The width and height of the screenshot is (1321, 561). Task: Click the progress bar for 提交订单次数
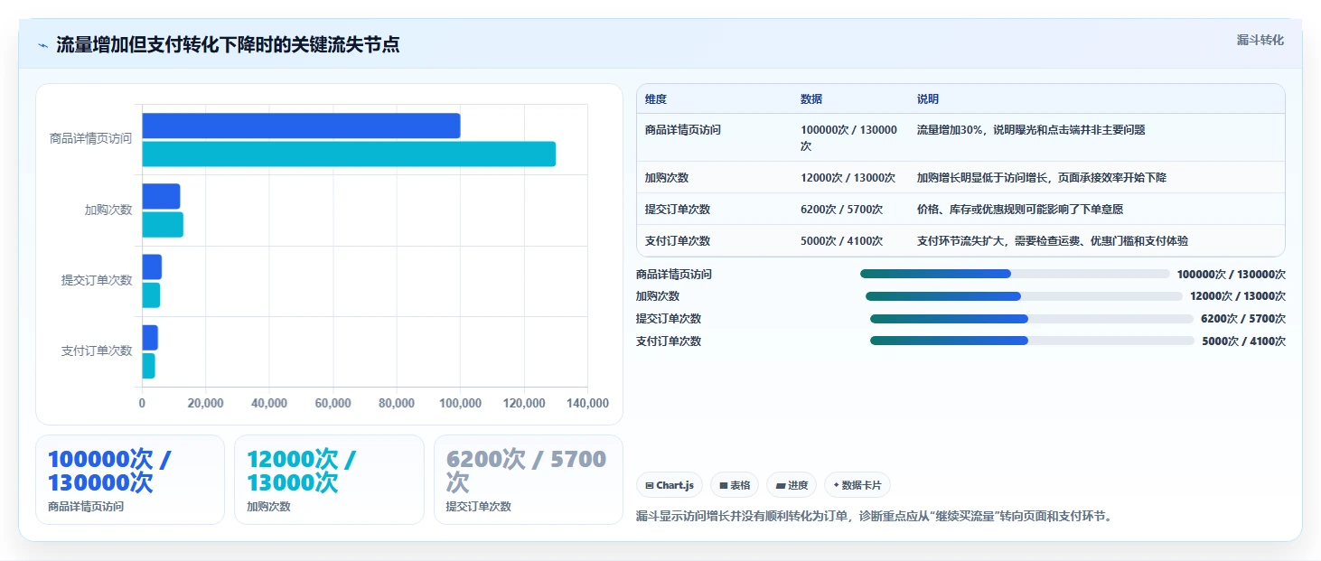pyautogui.click(x=1032, y=318)
